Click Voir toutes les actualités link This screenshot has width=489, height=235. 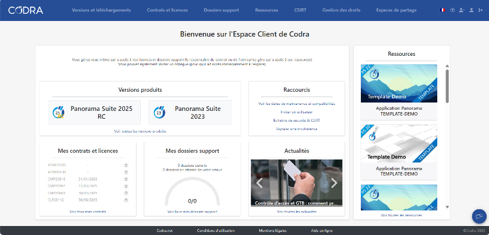[297, 212]
